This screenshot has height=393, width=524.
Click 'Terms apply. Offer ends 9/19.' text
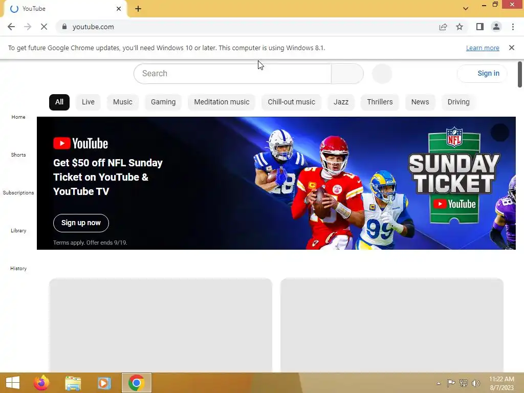tap(90, 243)
